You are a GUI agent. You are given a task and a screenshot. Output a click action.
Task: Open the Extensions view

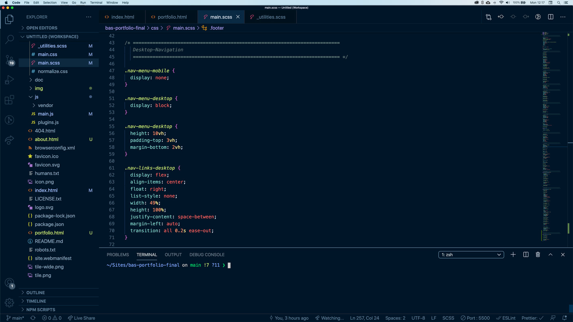(x=9, y=100)
